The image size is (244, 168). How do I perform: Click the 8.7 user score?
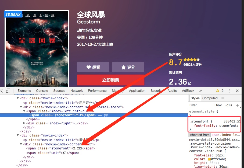click(x=176, y=62)
